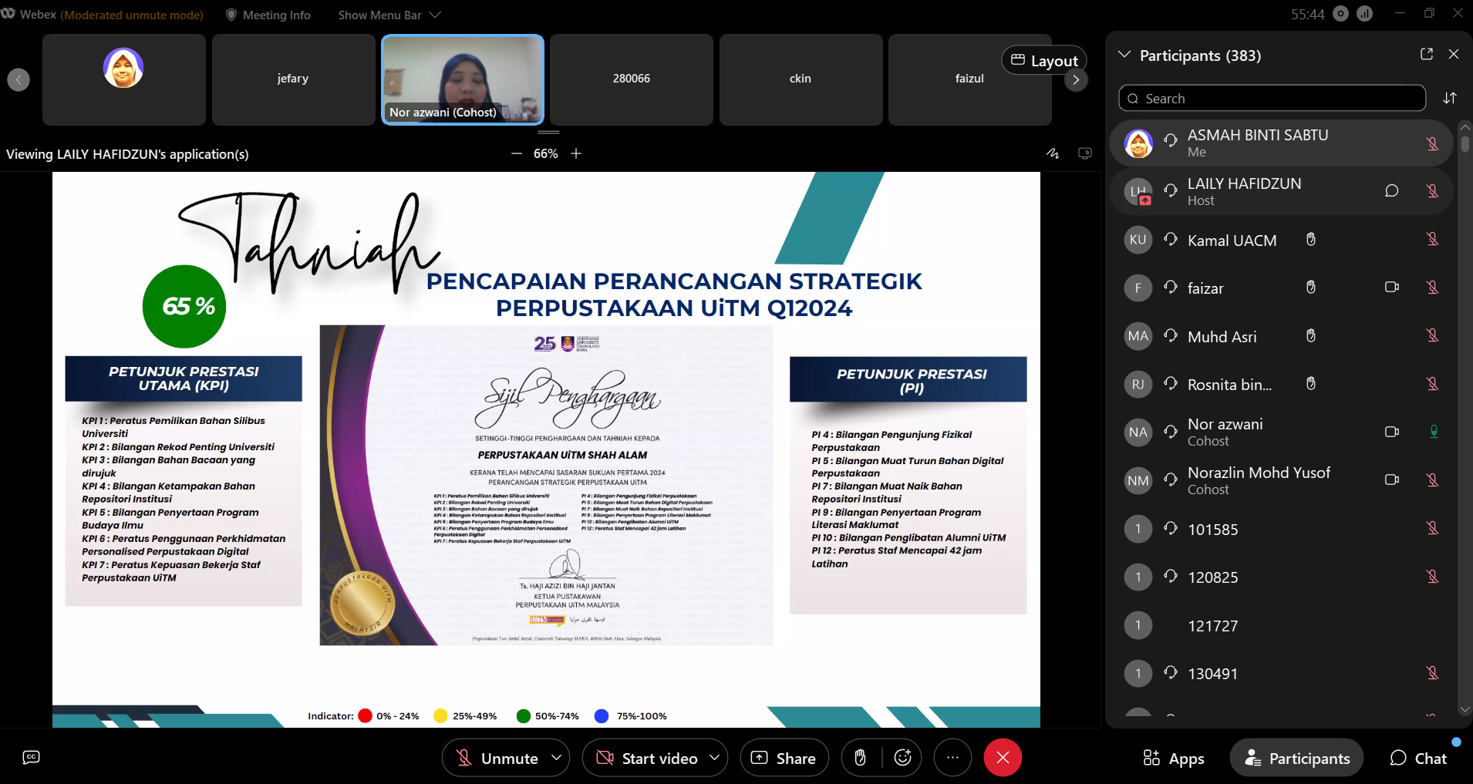Open the reactions emoji menu

[x=903, y=758]
